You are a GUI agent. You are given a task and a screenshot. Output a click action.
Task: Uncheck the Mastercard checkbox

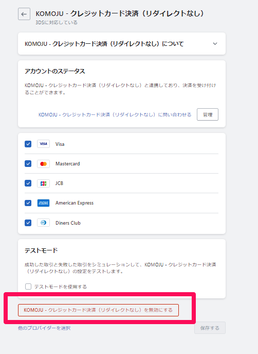[x=28, y=164]
